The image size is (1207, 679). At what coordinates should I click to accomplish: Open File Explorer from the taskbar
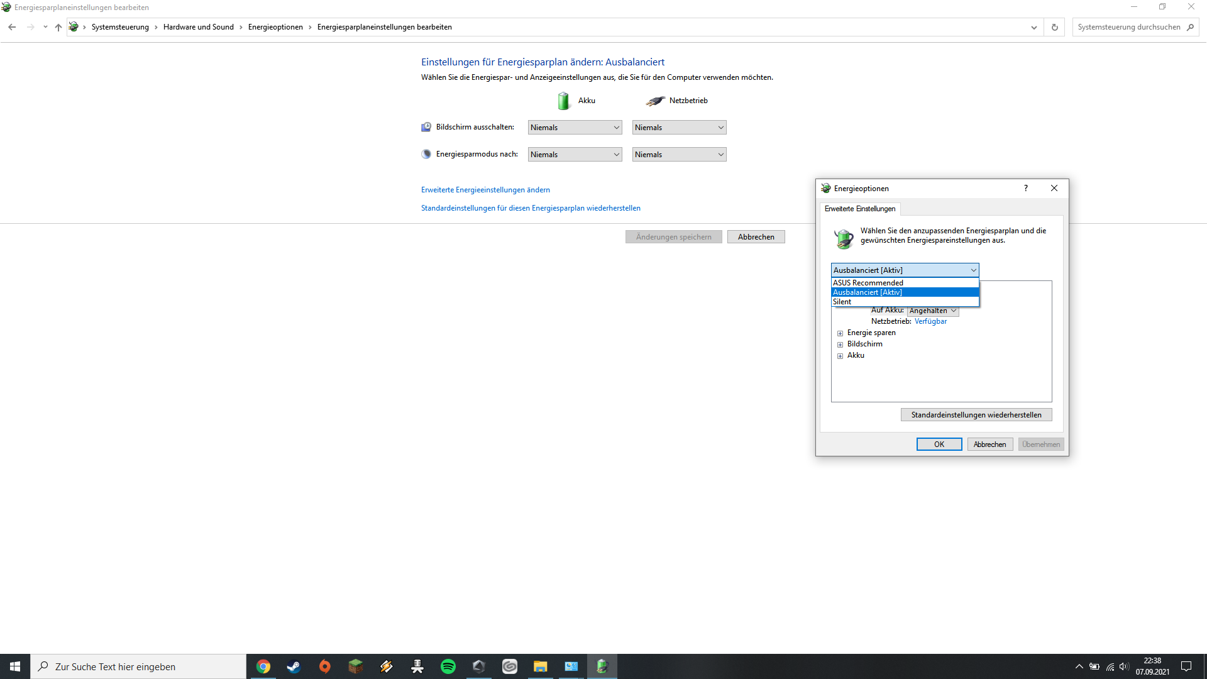point(541,666)
